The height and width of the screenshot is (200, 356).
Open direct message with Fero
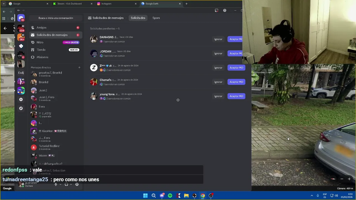click(x=56, y=107)
